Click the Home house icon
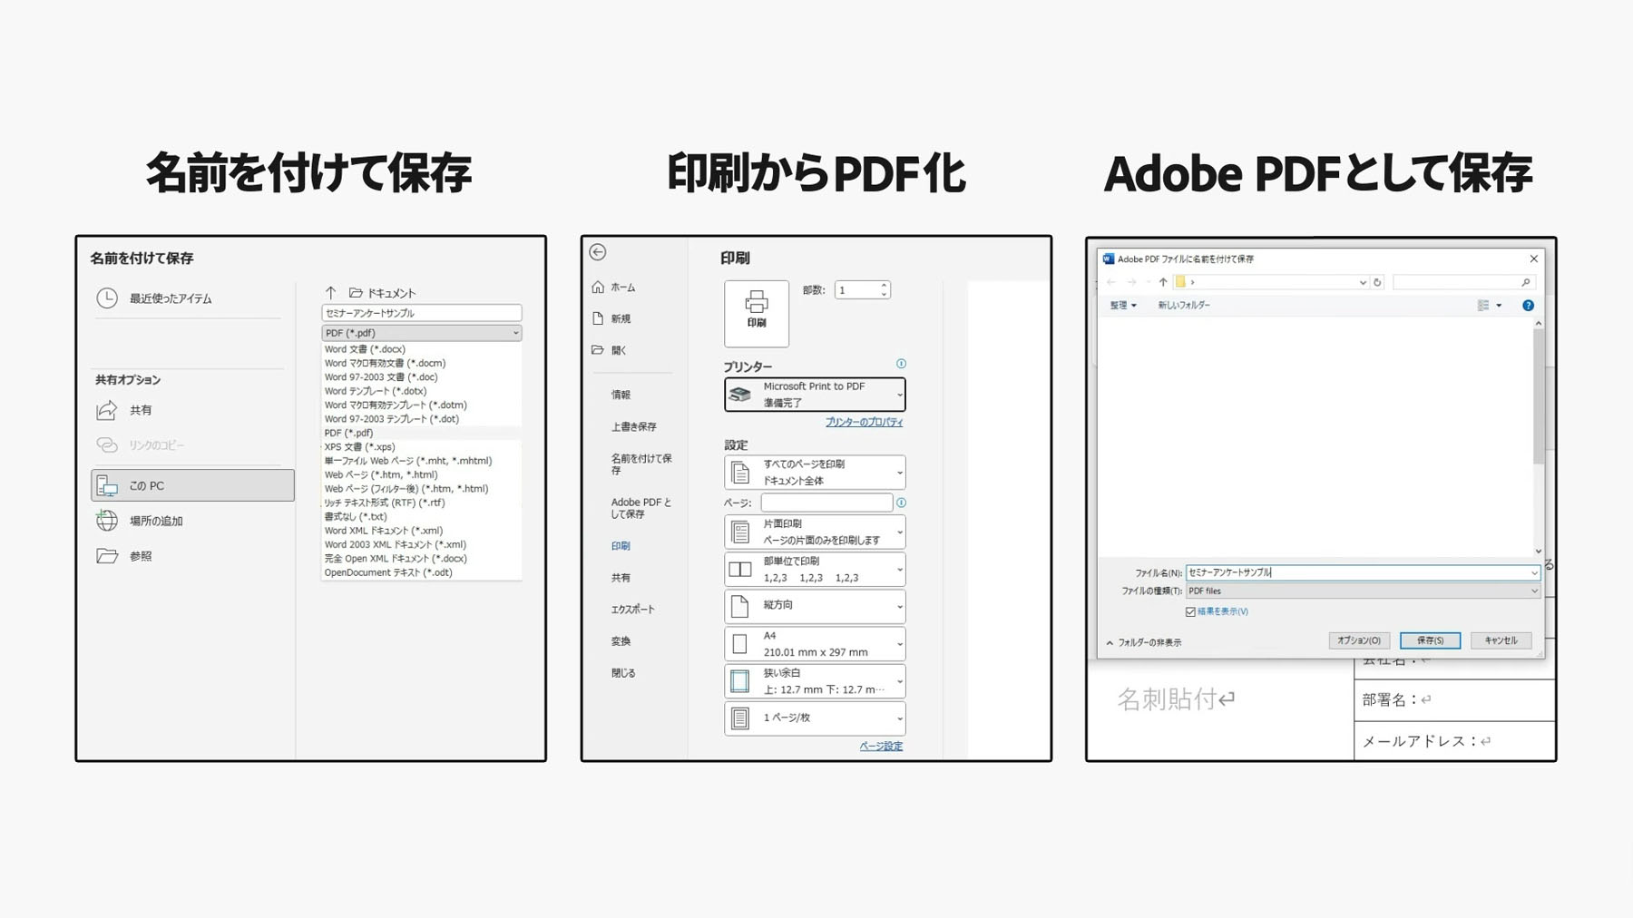 click(x=598, y=288)
